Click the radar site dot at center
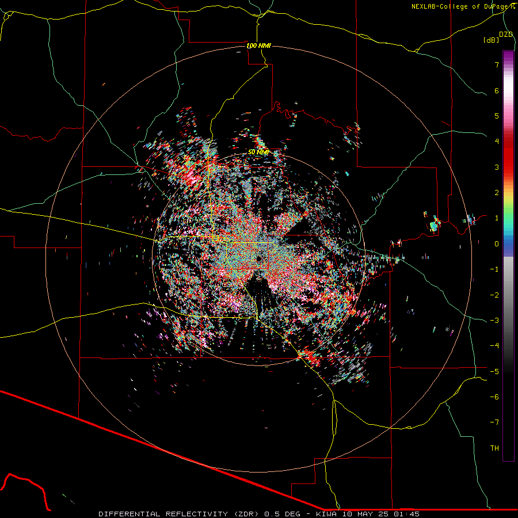 [258, 258]
